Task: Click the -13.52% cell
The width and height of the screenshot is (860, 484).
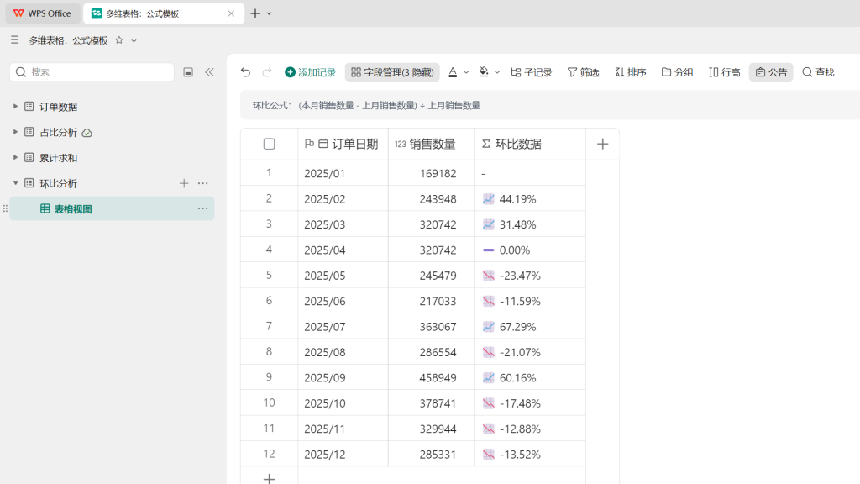Action: click(x=530, y=455)
